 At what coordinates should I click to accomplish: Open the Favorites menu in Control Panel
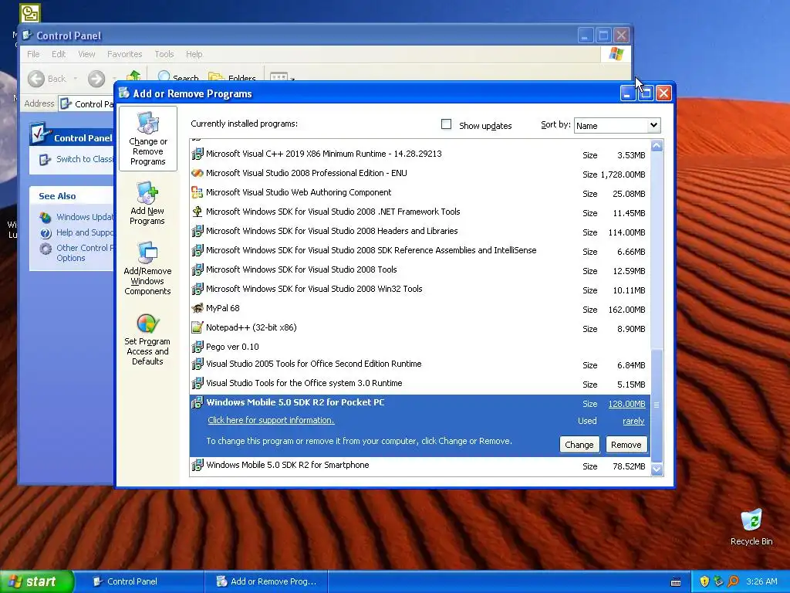click(124, 54)
